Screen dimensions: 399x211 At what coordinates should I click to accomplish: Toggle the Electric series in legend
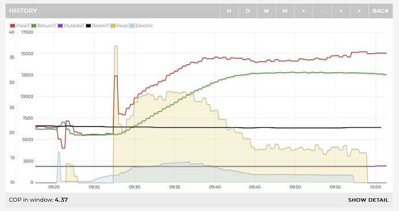(141, 25)
